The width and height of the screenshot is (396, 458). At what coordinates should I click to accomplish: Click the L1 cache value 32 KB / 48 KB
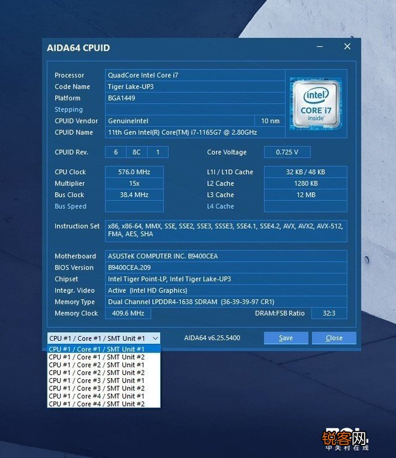(306, 172)
